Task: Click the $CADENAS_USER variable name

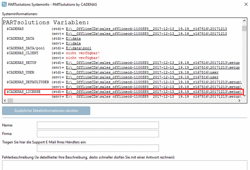Action: point(20,72)
